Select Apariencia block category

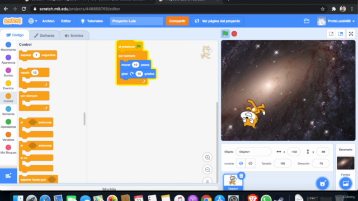[x=8, y=59]
